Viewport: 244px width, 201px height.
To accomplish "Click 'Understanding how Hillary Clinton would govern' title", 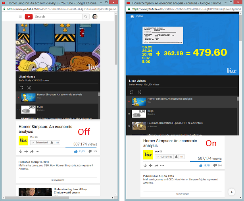I will (70, 191).
